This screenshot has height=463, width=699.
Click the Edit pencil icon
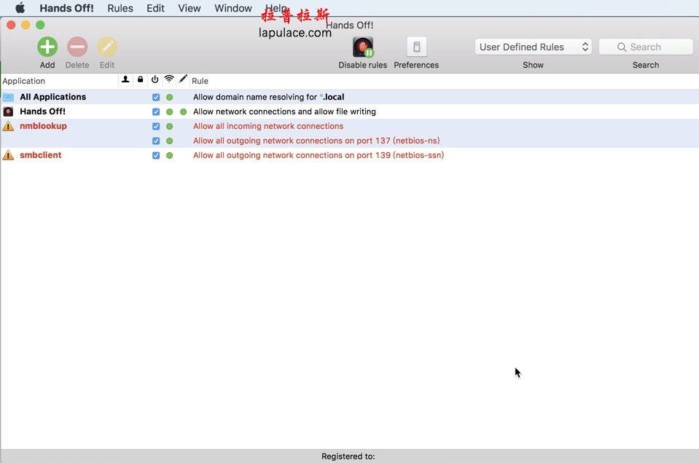click(x=106, y=47)
